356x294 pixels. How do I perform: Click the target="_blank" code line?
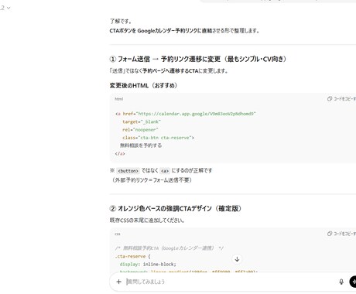click(x=142, y=121)
